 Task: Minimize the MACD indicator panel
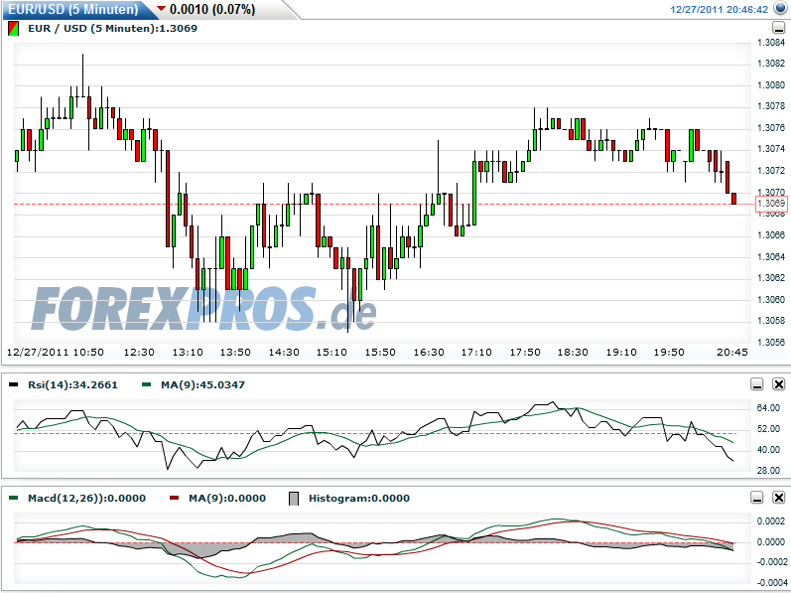(x=756, y=498)
